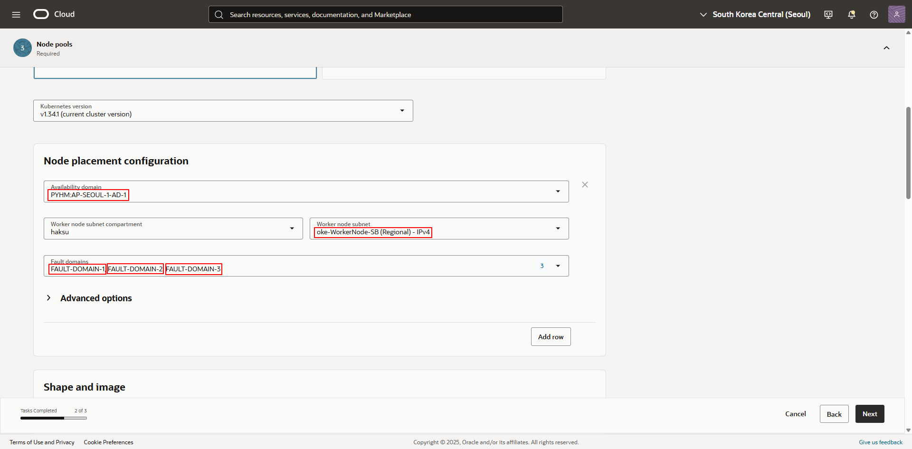Open the help question mark menu

(x=874, y=14)
